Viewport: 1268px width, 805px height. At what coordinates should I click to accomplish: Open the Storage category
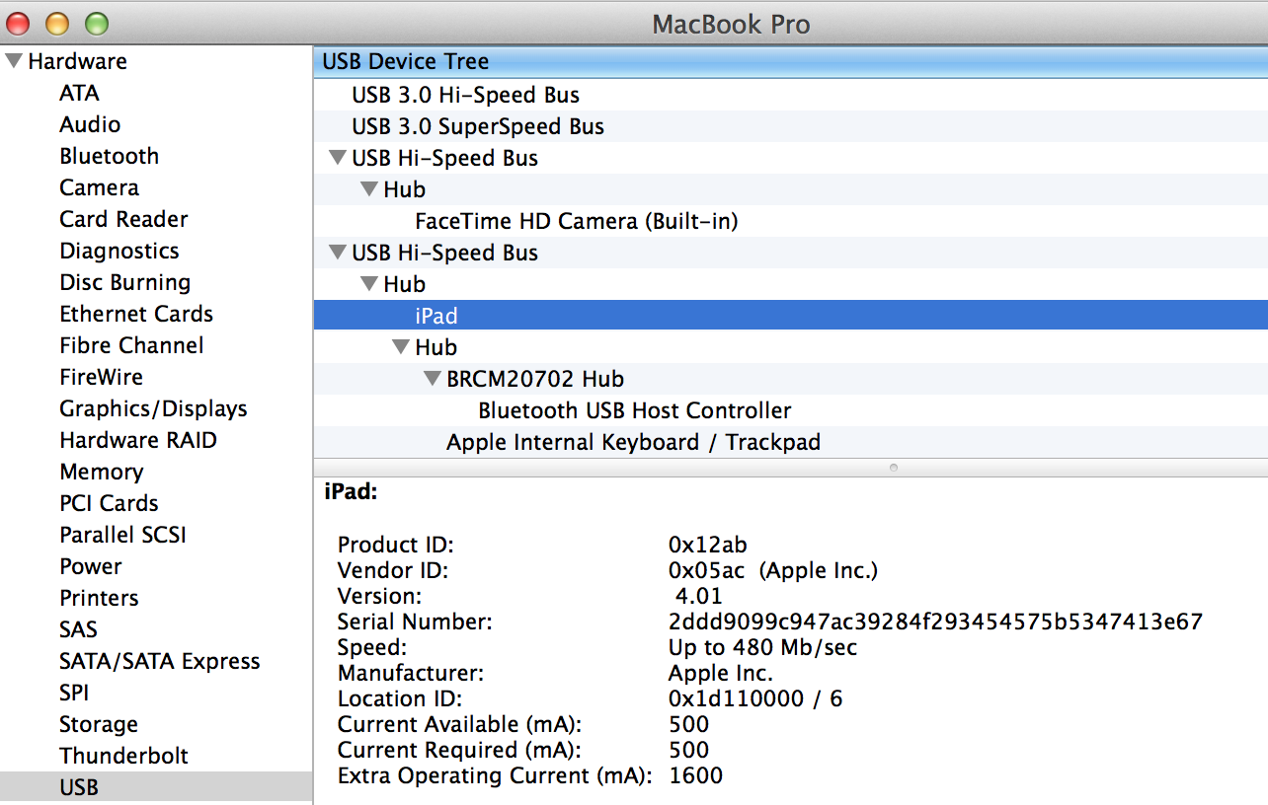click(x=98, y=724)
